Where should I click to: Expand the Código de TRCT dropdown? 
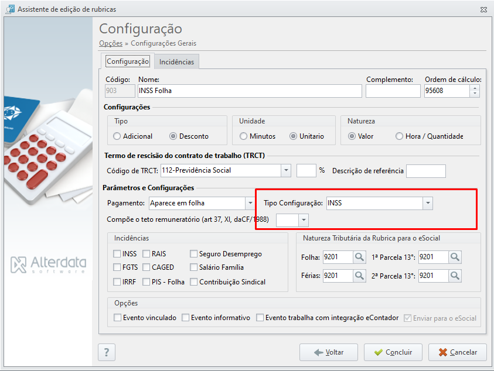(x=286, y=170)
